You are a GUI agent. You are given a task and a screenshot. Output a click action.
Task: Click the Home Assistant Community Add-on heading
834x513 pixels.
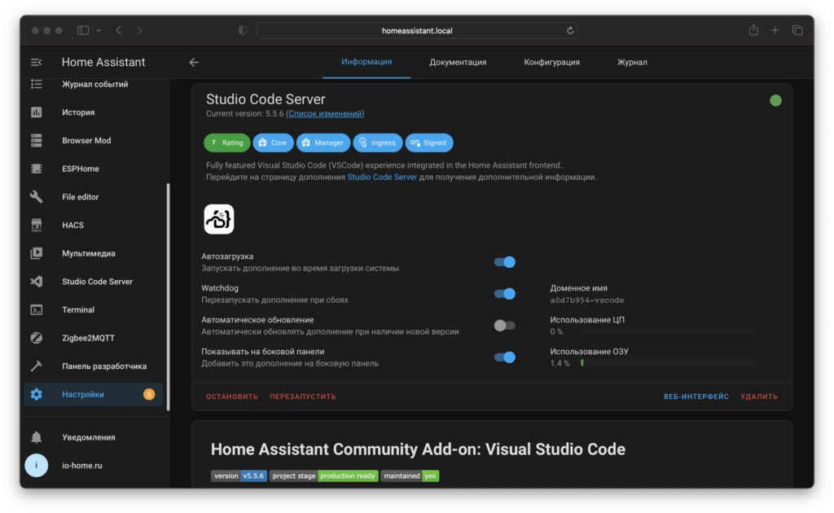(418, 449)
